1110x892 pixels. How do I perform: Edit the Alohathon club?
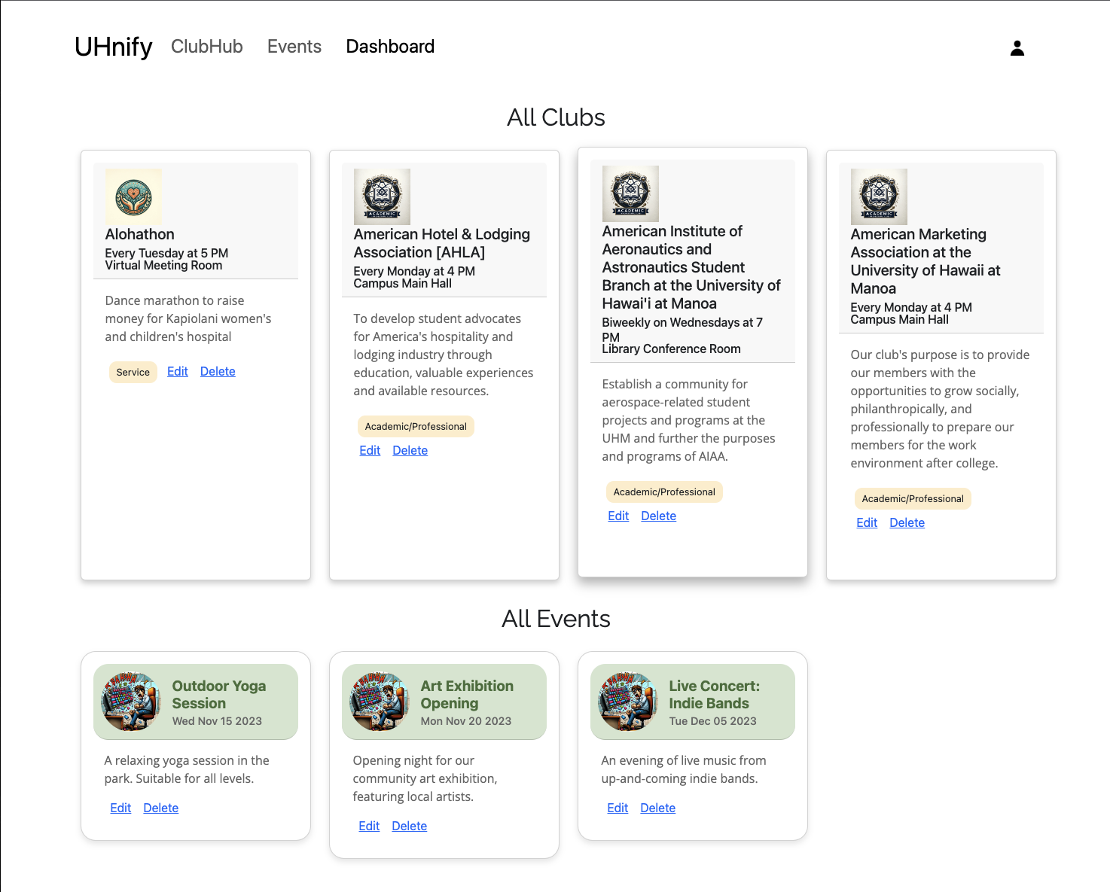(177, 371)
